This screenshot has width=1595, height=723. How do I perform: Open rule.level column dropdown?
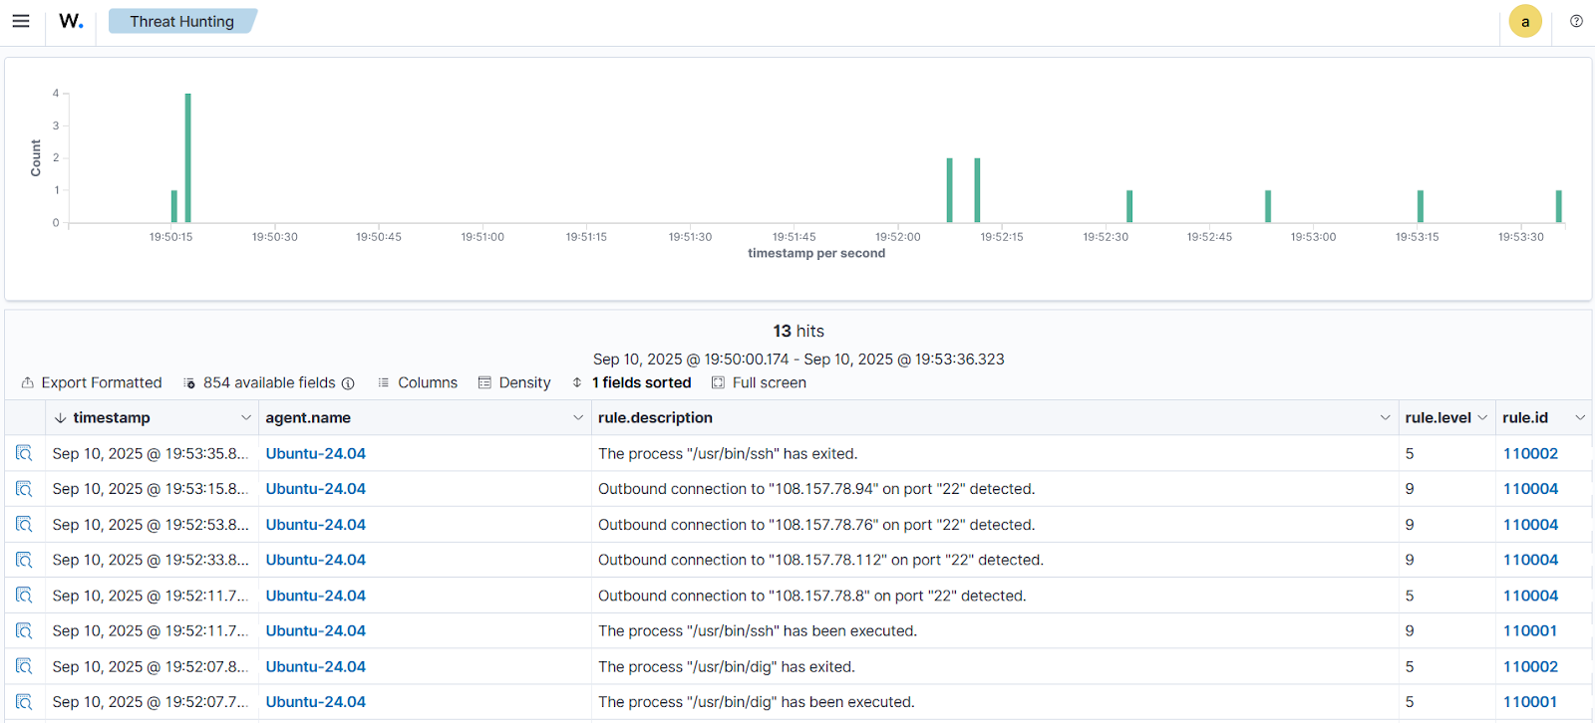[1482, 417]
